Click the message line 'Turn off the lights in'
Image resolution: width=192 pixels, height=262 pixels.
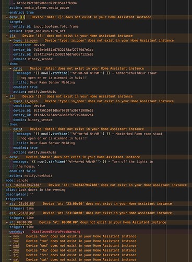click(x=83, y=161)
